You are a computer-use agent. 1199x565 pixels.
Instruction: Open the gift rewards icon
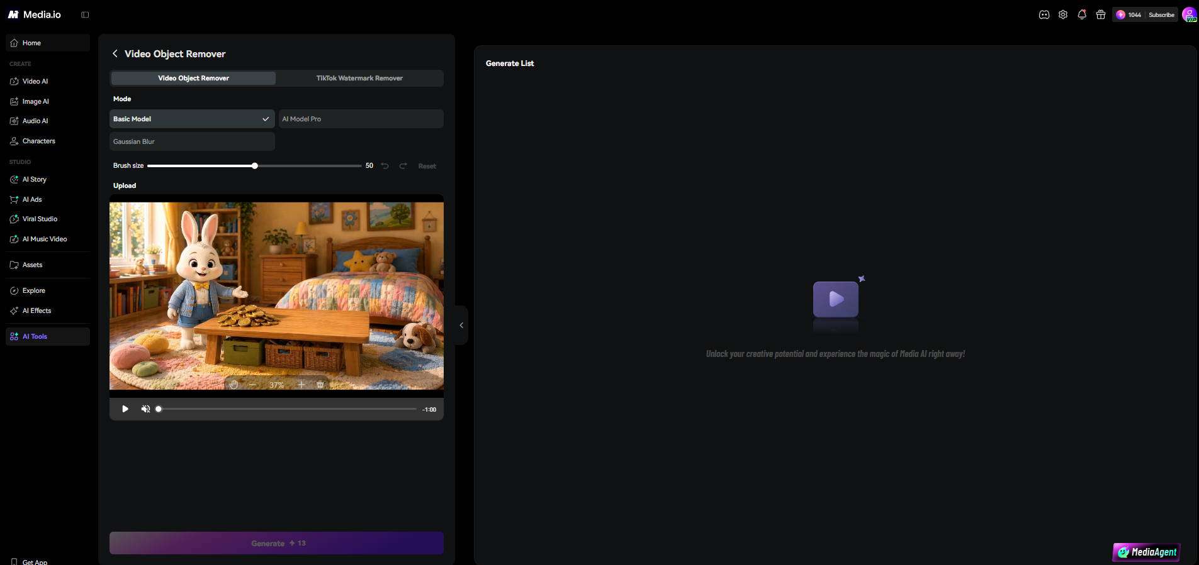(x=1101, y=14)
